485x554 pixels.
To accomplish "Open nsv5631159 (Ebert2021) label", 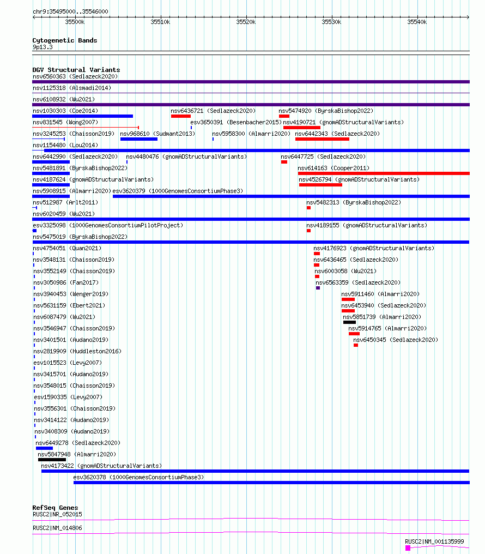I will pos(69,305).
